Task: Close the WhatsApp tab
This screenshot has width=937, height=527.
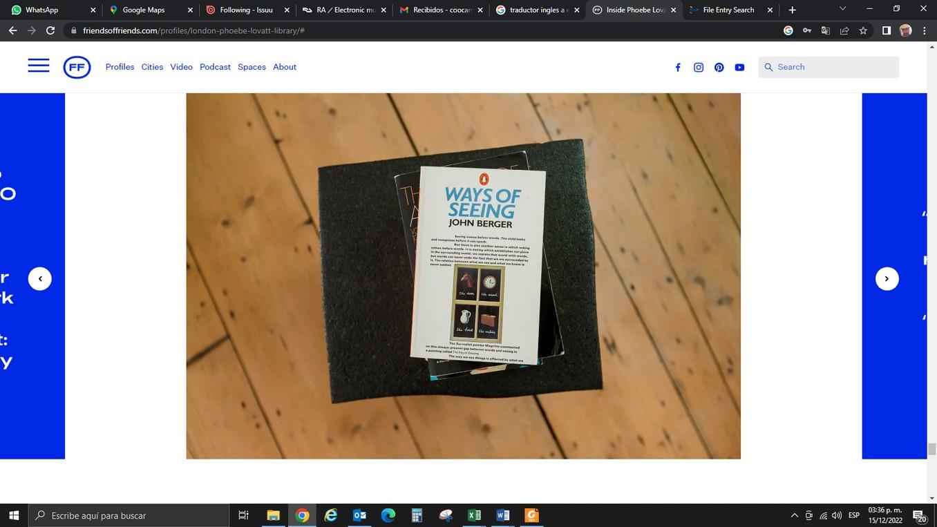Action: coord(93,10)
